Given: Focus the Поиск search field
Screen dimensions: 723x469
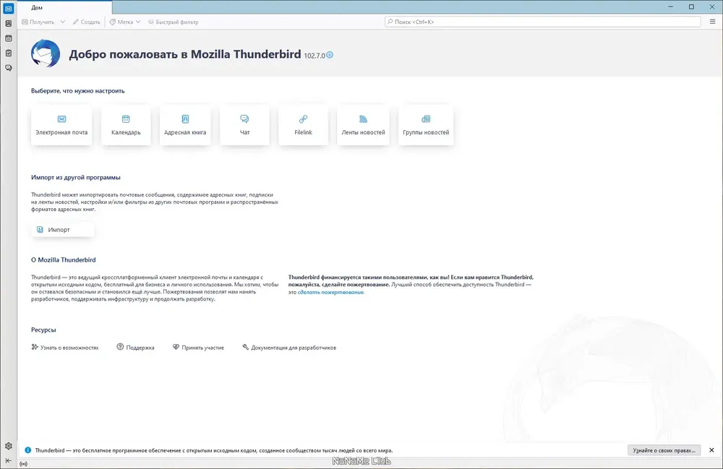Looking at the screenshot, I should tap(543, 22).
